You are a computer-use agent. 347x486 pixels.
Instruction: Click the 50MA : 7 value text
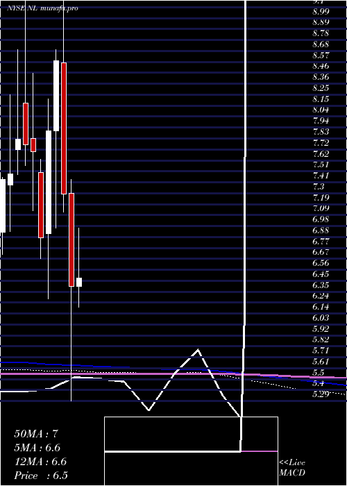(36, 434)
